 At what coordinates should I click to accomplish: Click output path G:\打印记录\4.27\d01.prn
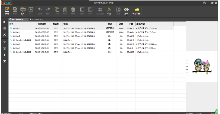[147, 28]
